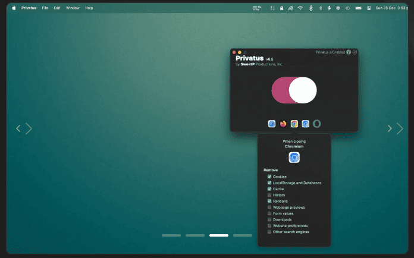Open the Window menu
Image resolution: width=414 pixels, height=258 pixels.
[73, 8]
